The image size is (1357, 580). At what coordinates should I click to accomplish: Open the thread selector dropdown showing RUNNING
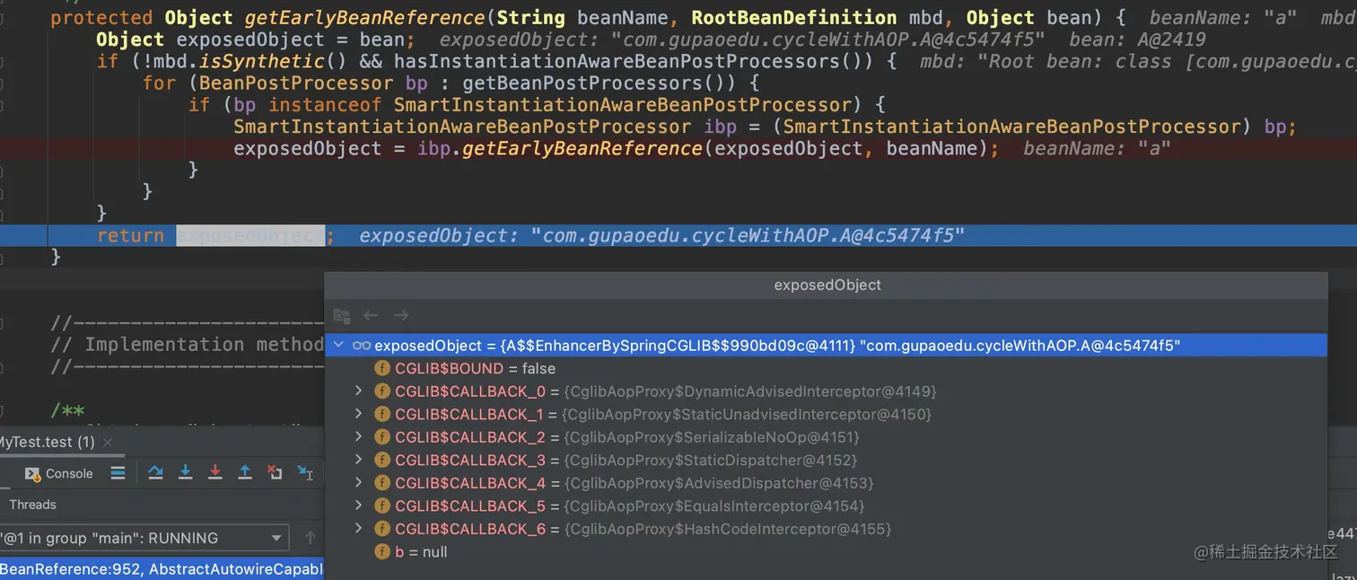pos(144,538)
